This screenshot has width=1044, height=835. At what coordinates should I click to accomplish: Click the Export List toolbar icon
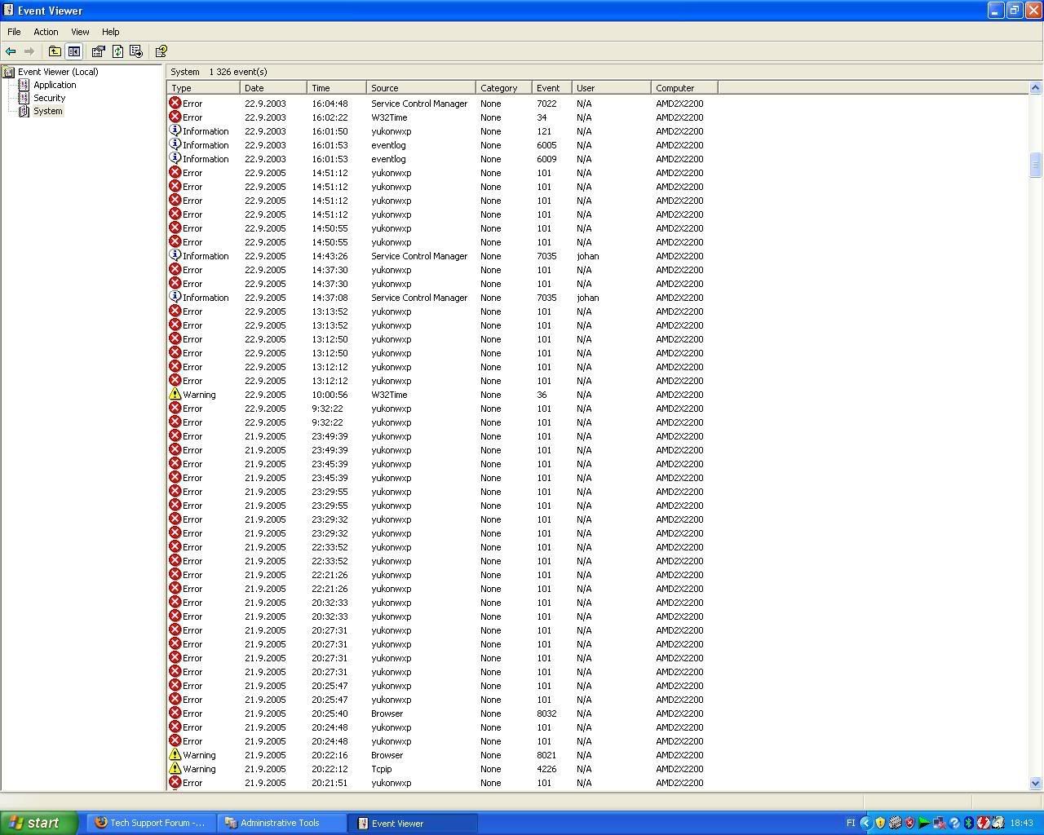[x=136, y=51]
